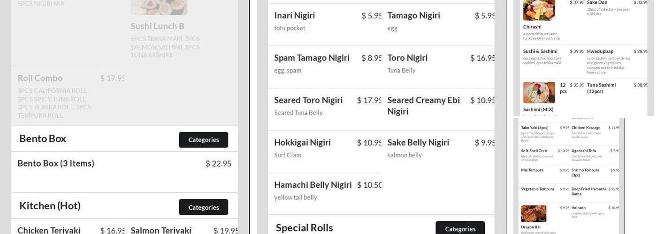Image resolution: width=657 pixels, height=234 pixels.
Task: Choose the Inari Nigiri item
Action: (295, 15)
